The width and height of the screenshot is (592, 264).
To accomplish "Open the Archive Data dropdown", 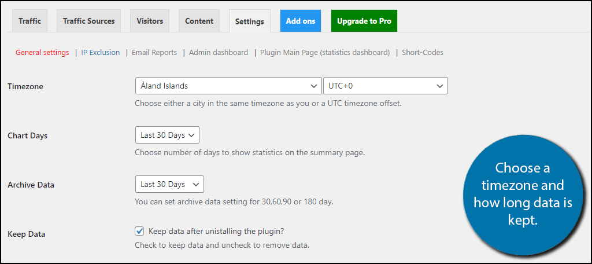I will (169, 184).
